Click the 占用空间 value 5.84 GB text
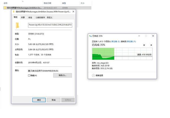 41,50
